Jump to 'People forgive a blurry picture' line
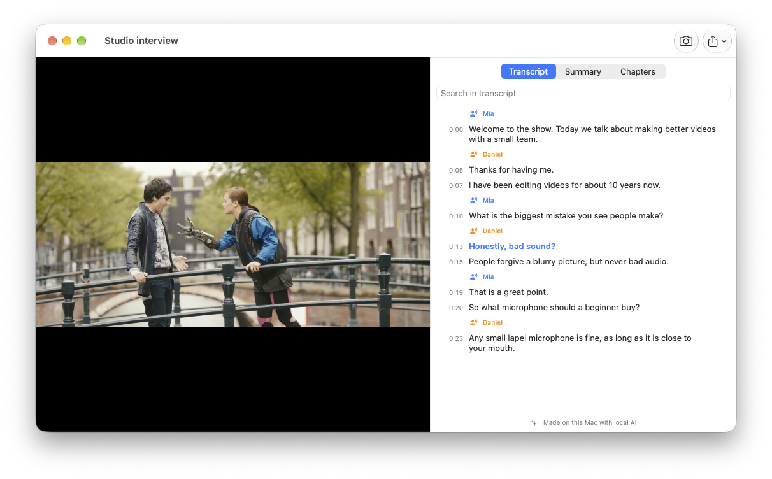The height and width of the screenshot is (479, 772). 569,261
